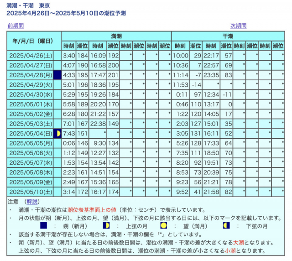Click the yellow 望（満月）legend icon
Viewport: 292px width, 261px height.
click(163, 226)
